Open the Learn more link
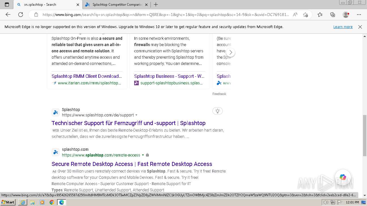367x206 pixels. point(343,27)
